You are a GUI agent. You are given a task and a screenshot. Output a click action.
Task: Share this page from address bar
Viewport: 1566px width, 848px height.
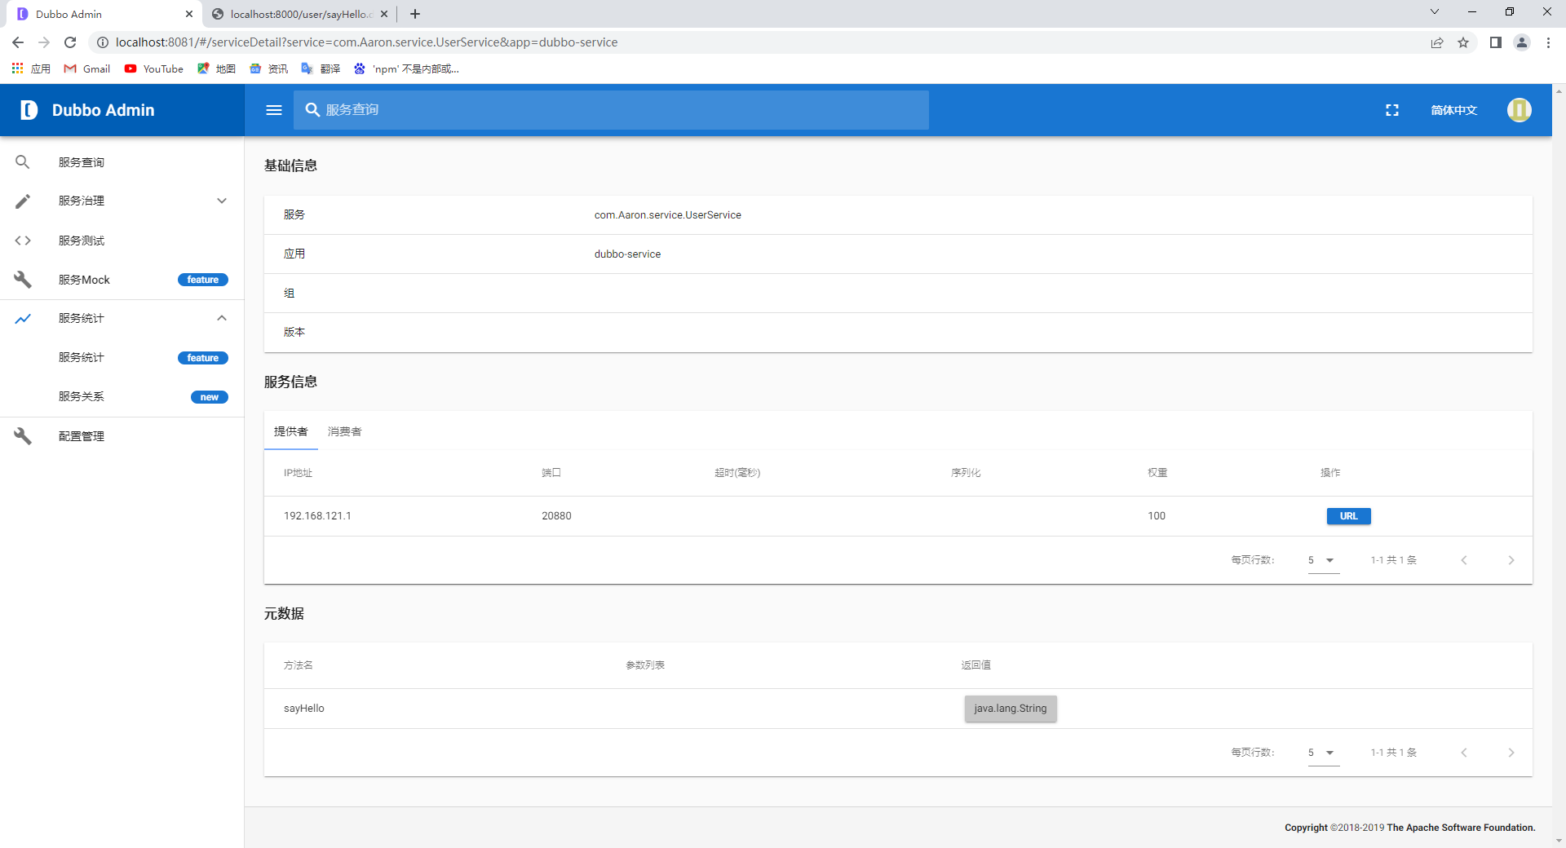(1437, 42)
